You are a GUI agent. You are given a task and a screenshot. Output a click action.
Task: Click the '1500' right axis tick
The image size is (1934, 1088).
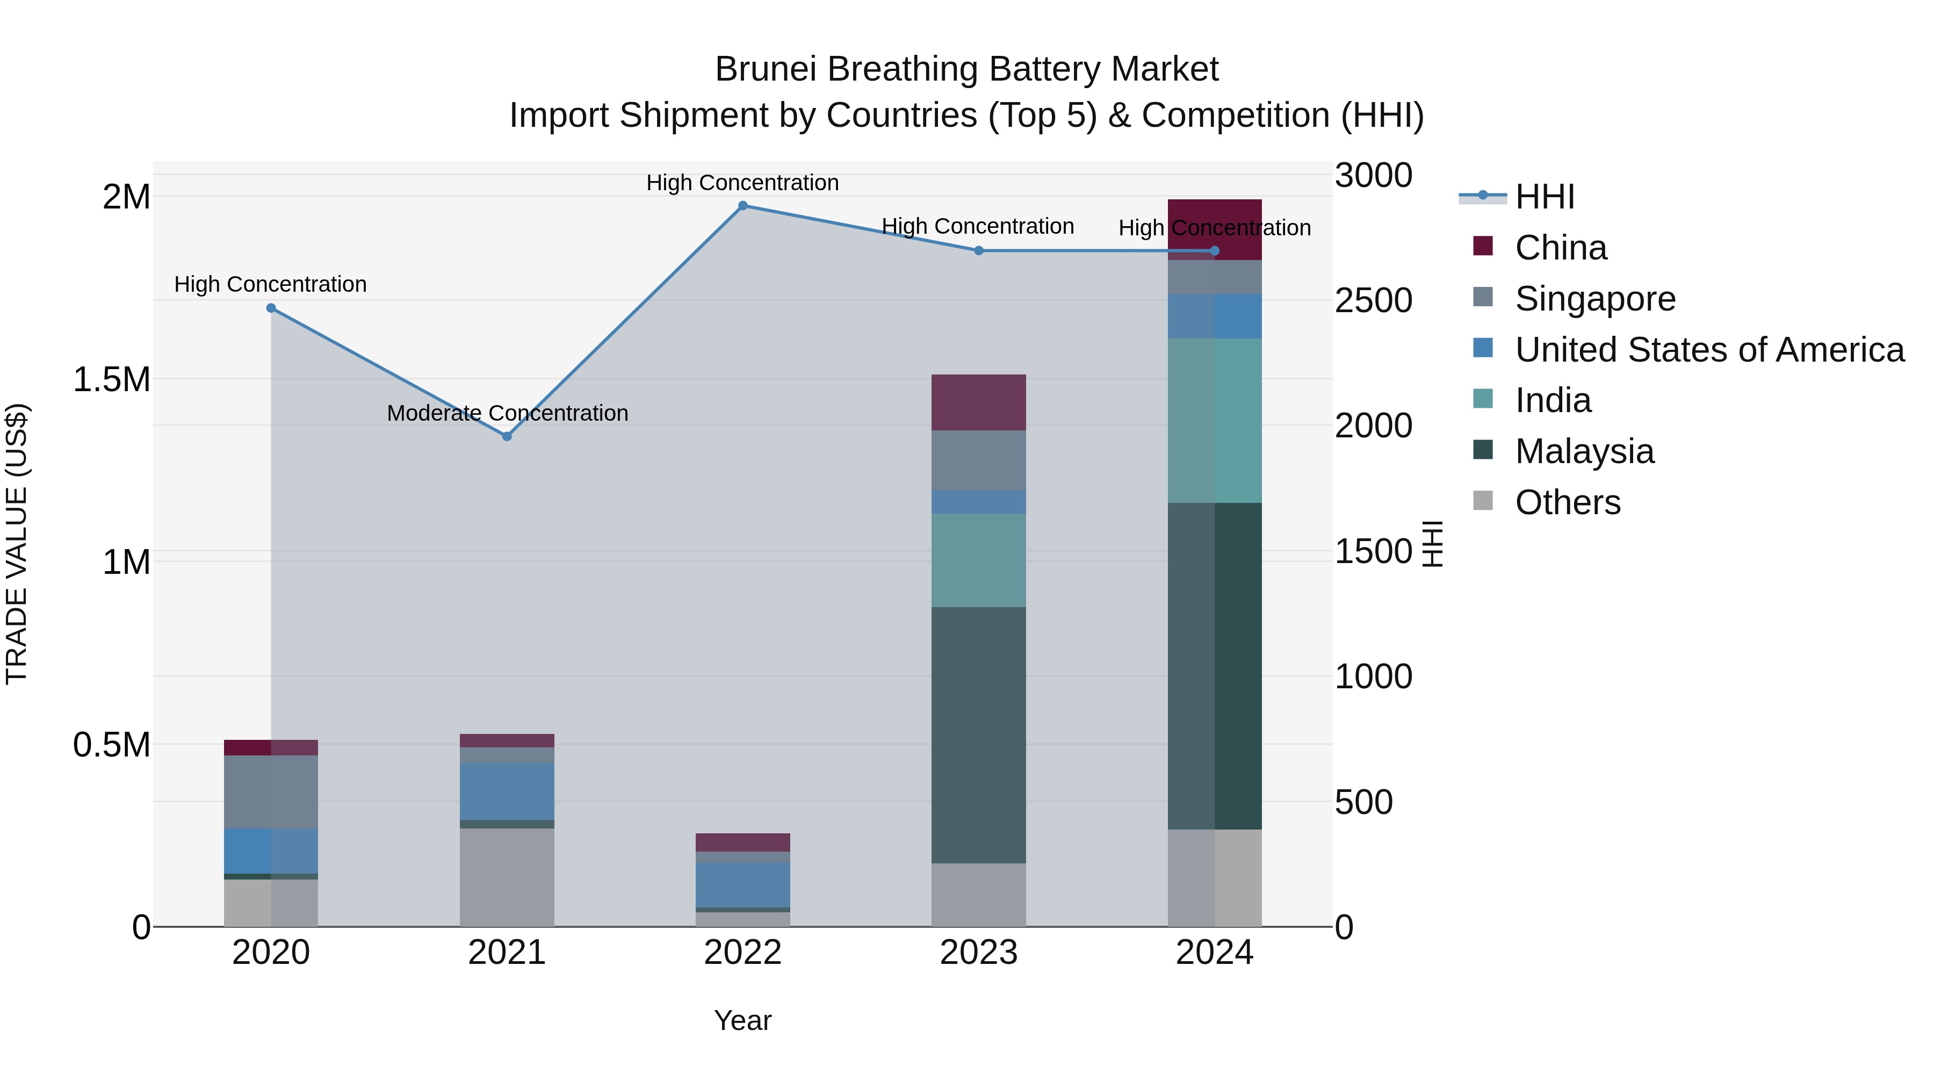point(1374,551)
